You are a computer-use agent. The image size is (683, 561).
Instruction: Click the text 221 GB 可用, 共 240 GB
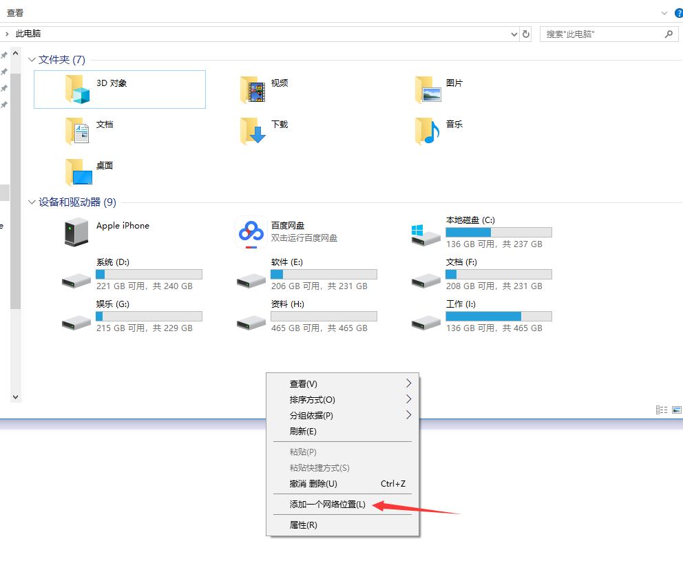click(145, 286)
